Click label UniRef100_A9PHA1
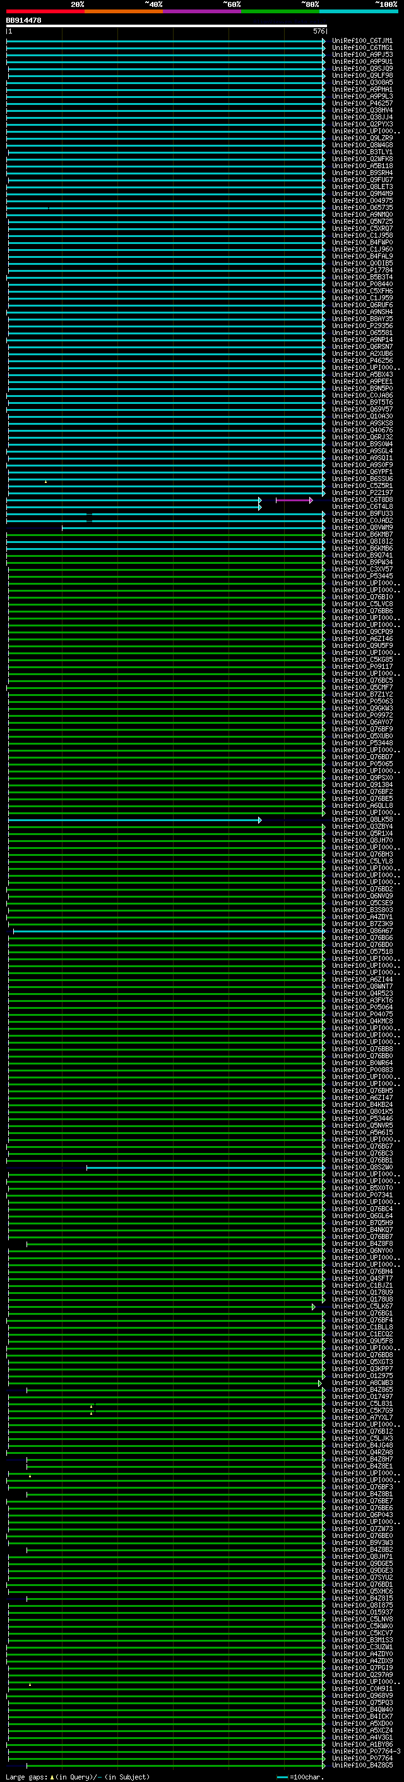This screenshot has width=404, height=1782. (x=362, y=89)
